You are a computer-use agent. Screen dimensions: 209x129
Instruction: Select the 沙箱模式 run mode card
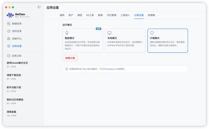[x=168, y=41]
